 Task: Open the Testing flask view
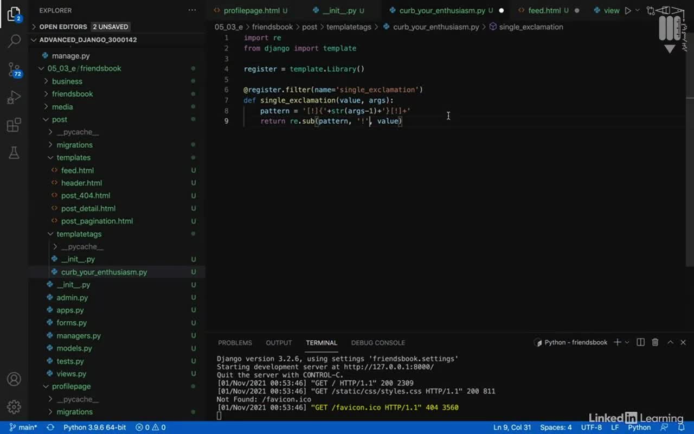click(14, 154)
